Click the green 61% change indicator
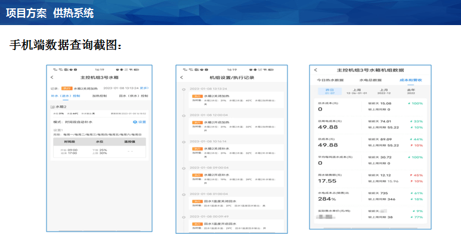Screen dimensions: 461x234 tap(416, 193)
